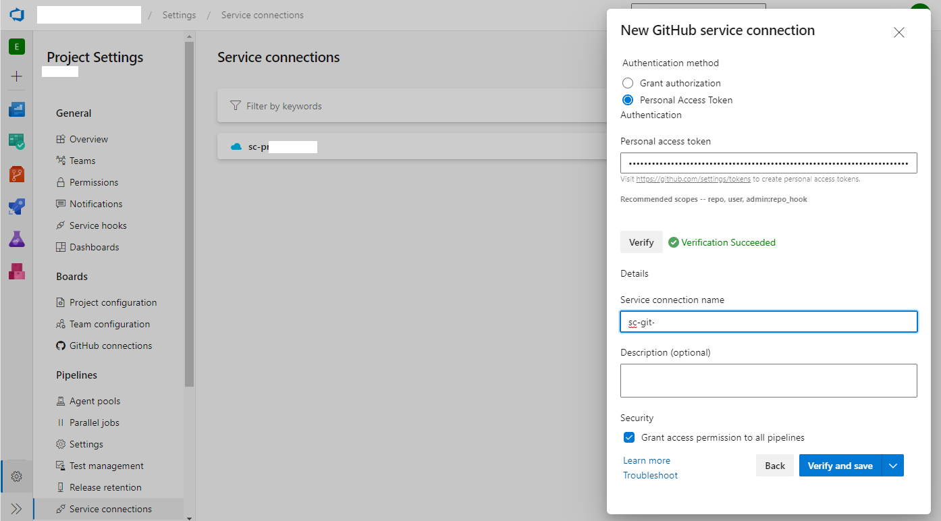Select Personal Access Token radio button

[628, 100]
